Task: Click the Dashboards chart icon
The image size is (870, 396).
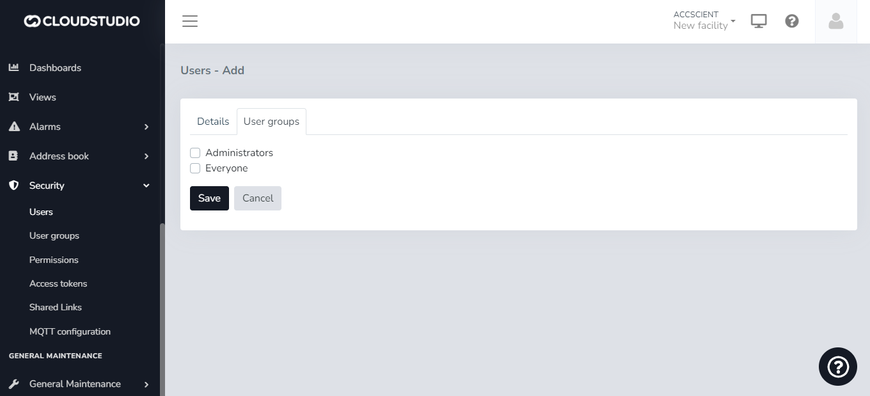Action: (13, 68)
